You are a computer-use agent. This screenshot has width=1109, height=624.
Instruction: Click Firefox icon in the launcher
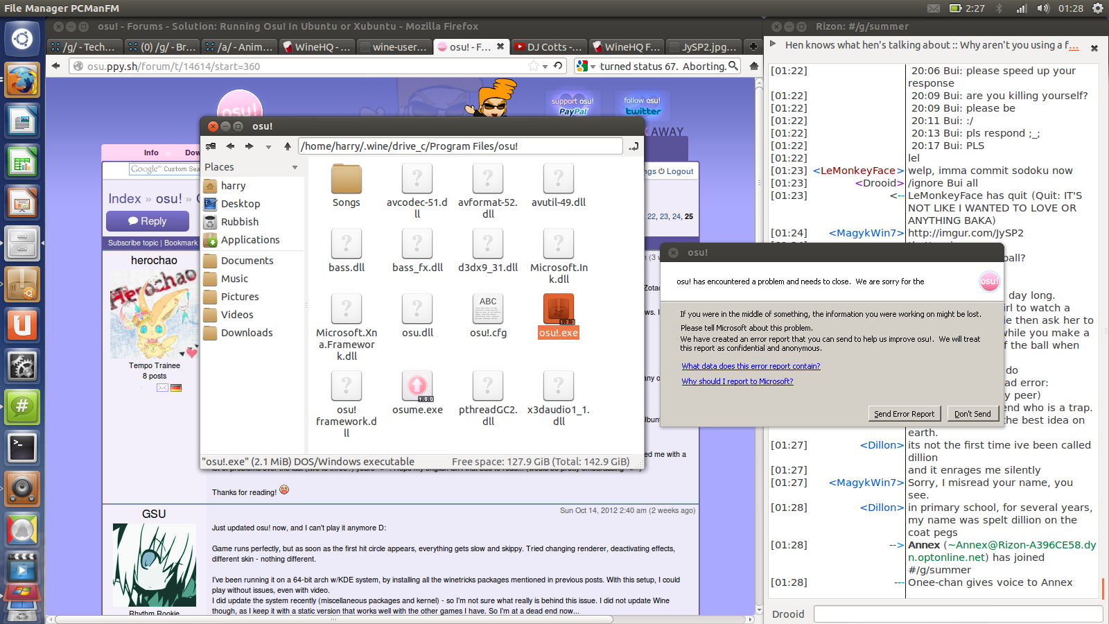pos(22,80)
